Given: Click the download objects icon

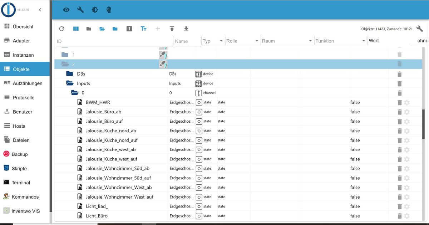Looking at the screenshot, I should coord(186,29).
